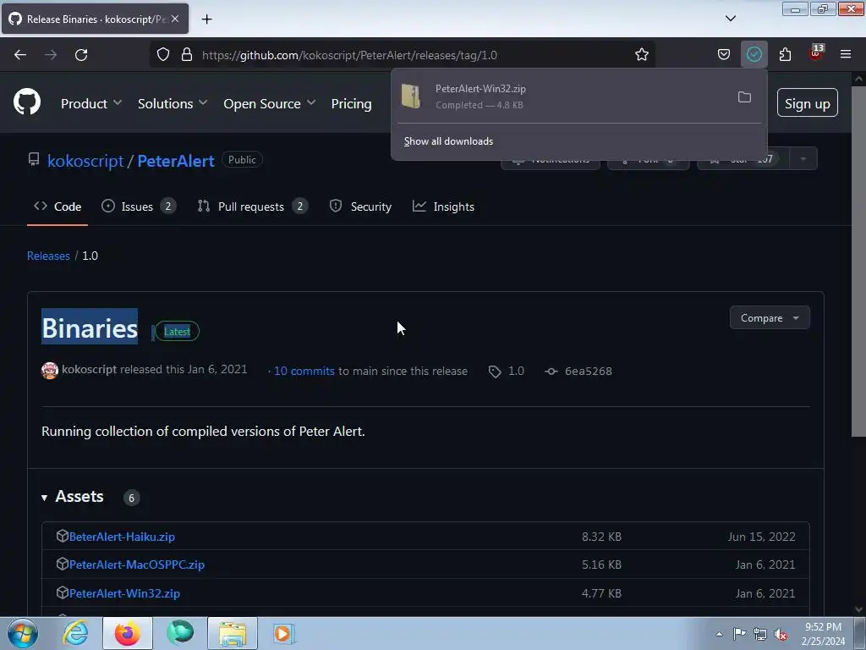The height and width of the screenshot is (650, 866).
Task: List all tabs with the chevron button
Action: coord(730,19)
